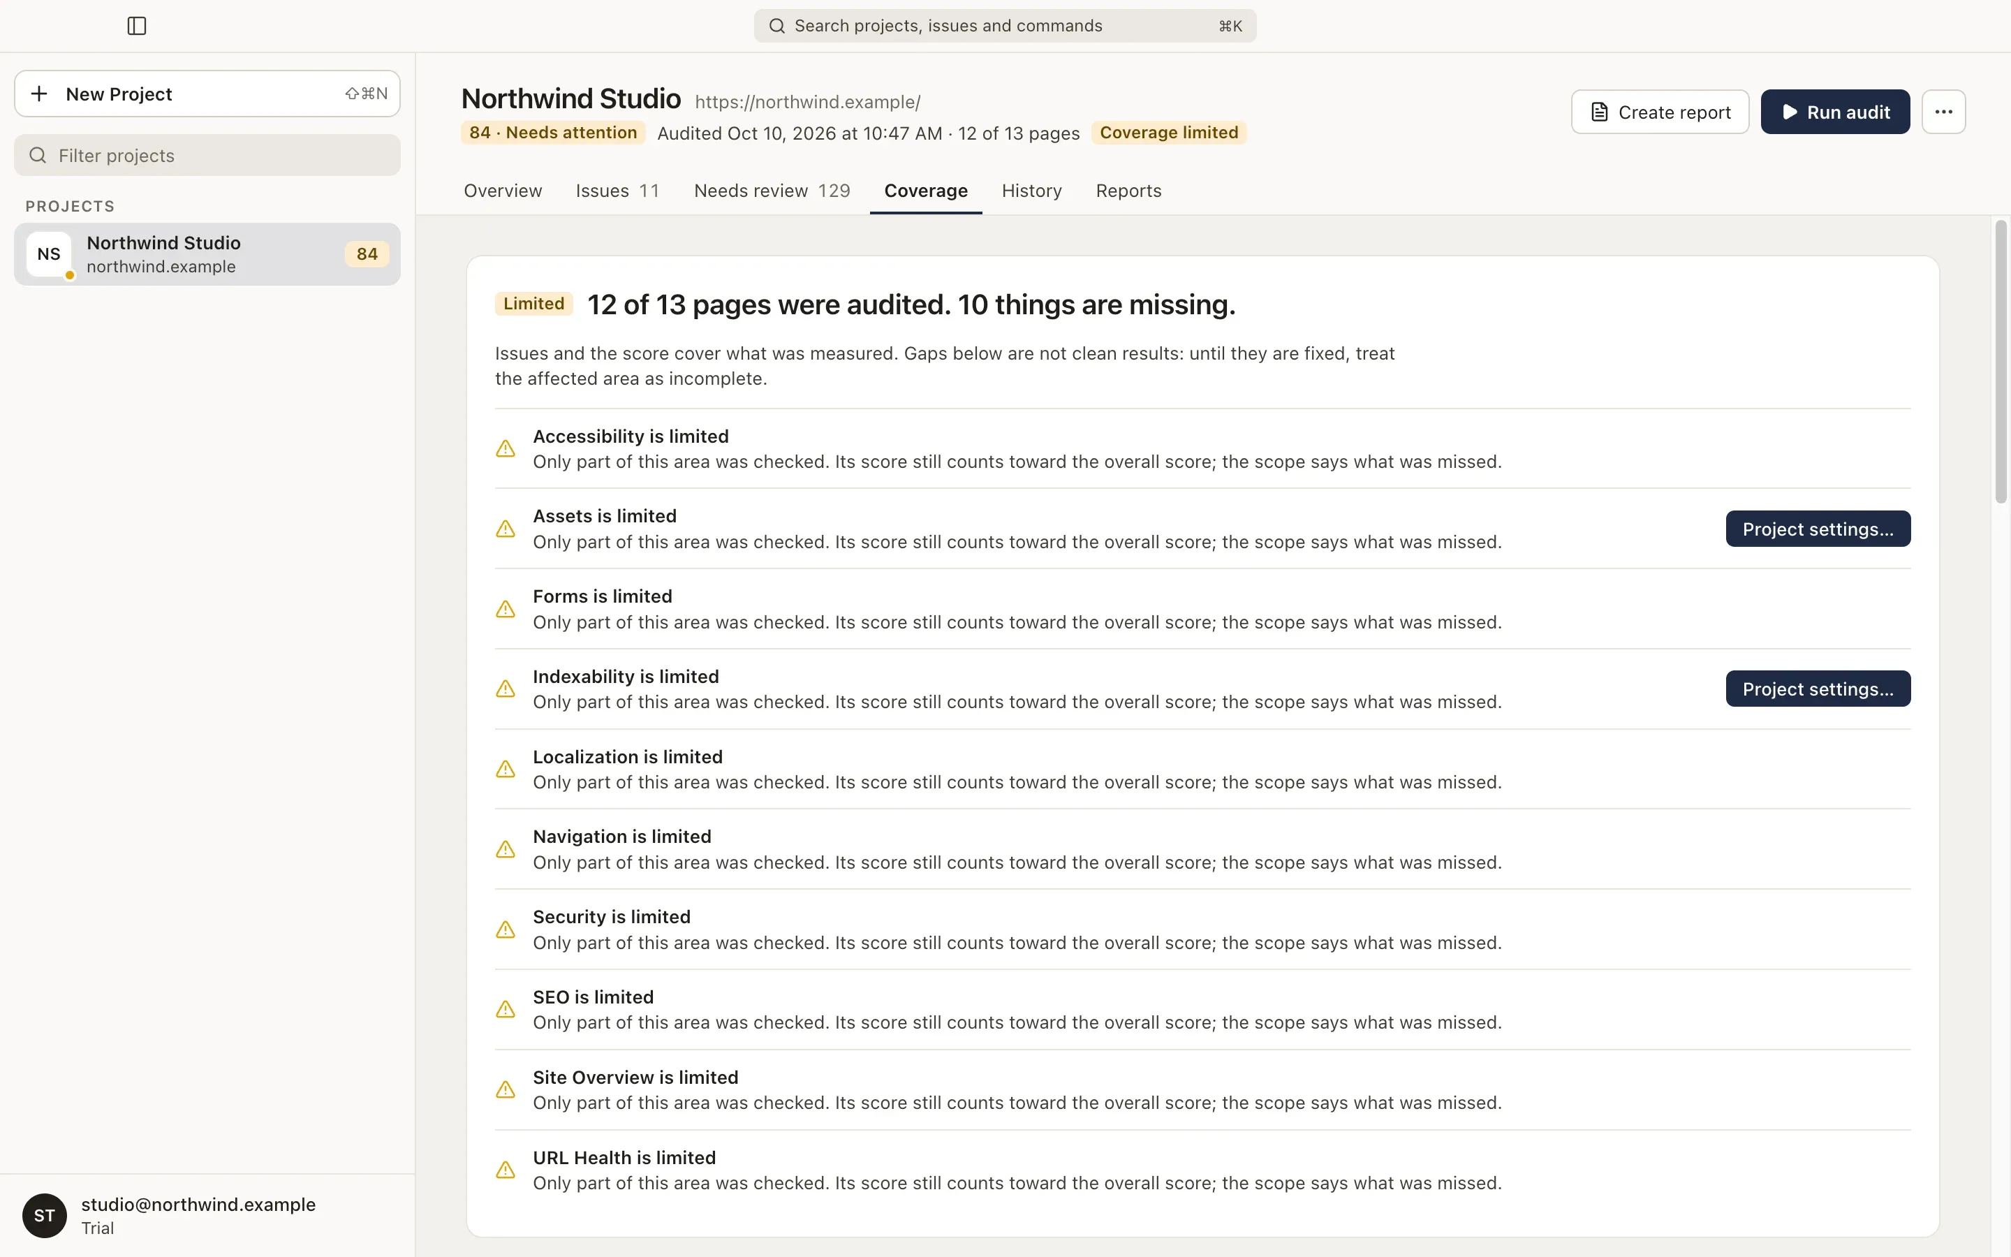Click the Run audit button
The image size is (2011, 1257).
[1835, 112]
